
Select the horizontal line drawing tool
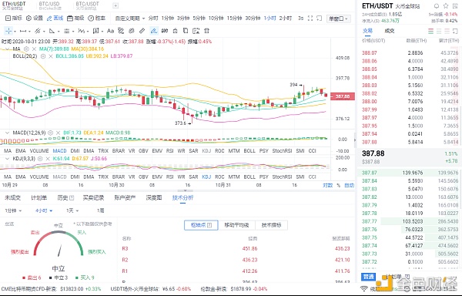pyautogui.click(x=23, y=31)
